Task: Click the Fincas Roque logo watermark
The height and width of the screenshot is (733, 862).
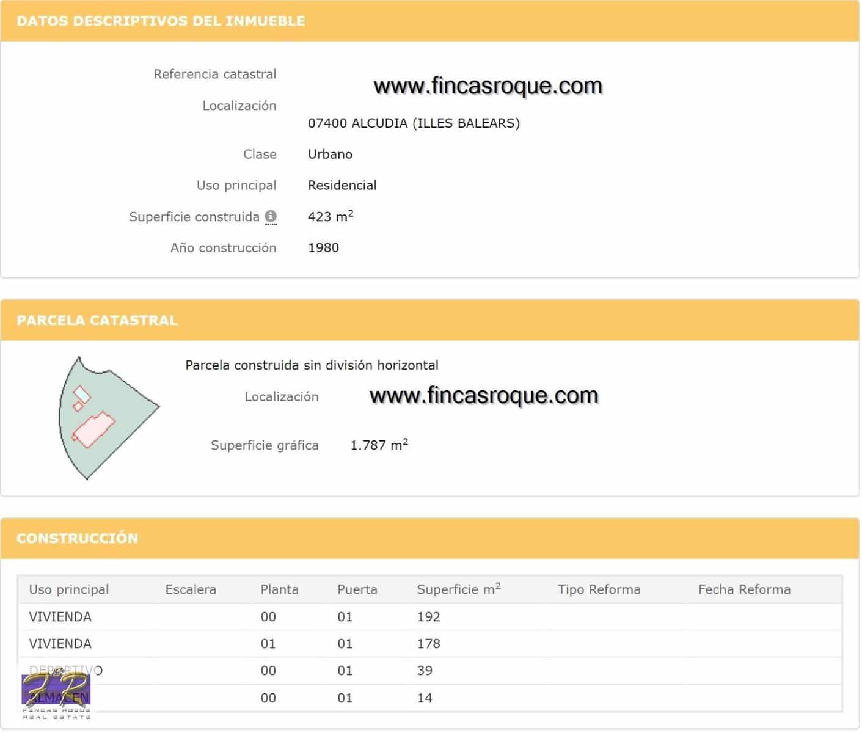Action: [56, 693]
